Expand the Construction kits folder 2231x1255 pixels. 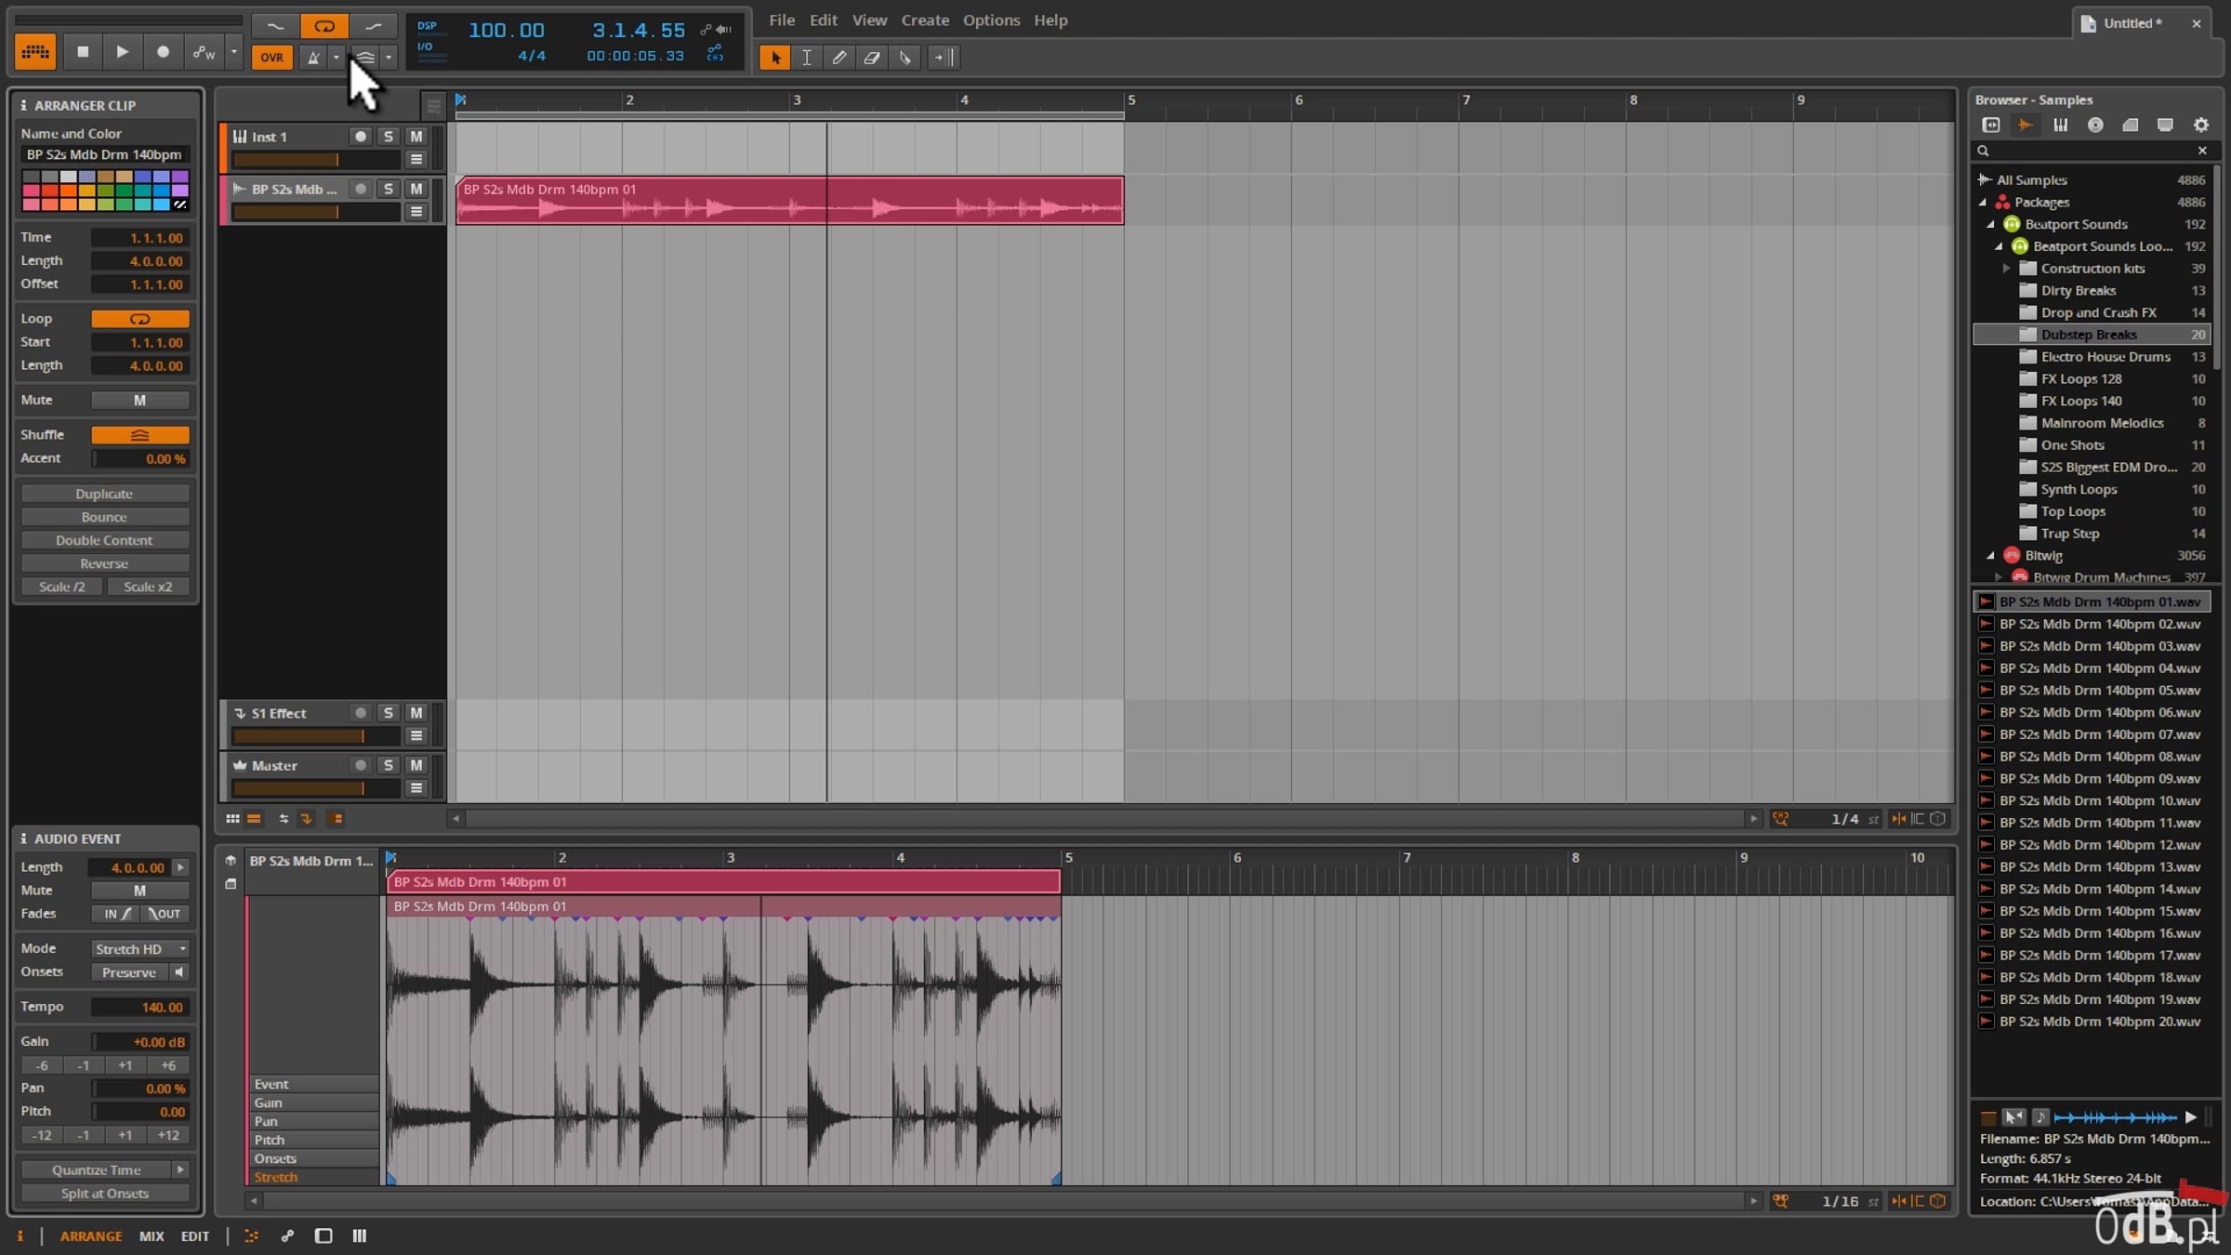(2005, 269)
